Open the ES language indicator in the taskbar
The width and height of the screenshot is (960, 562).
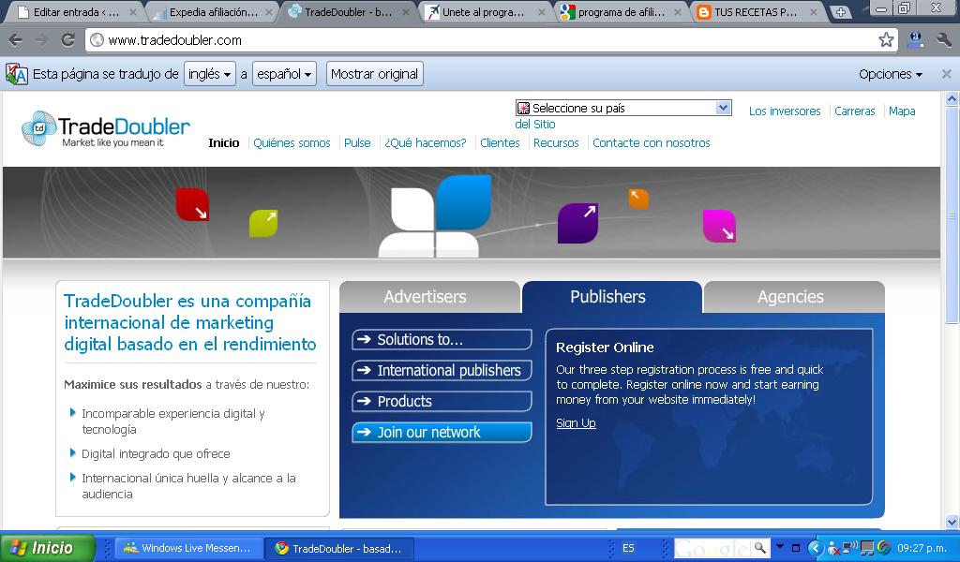(628, 548)
